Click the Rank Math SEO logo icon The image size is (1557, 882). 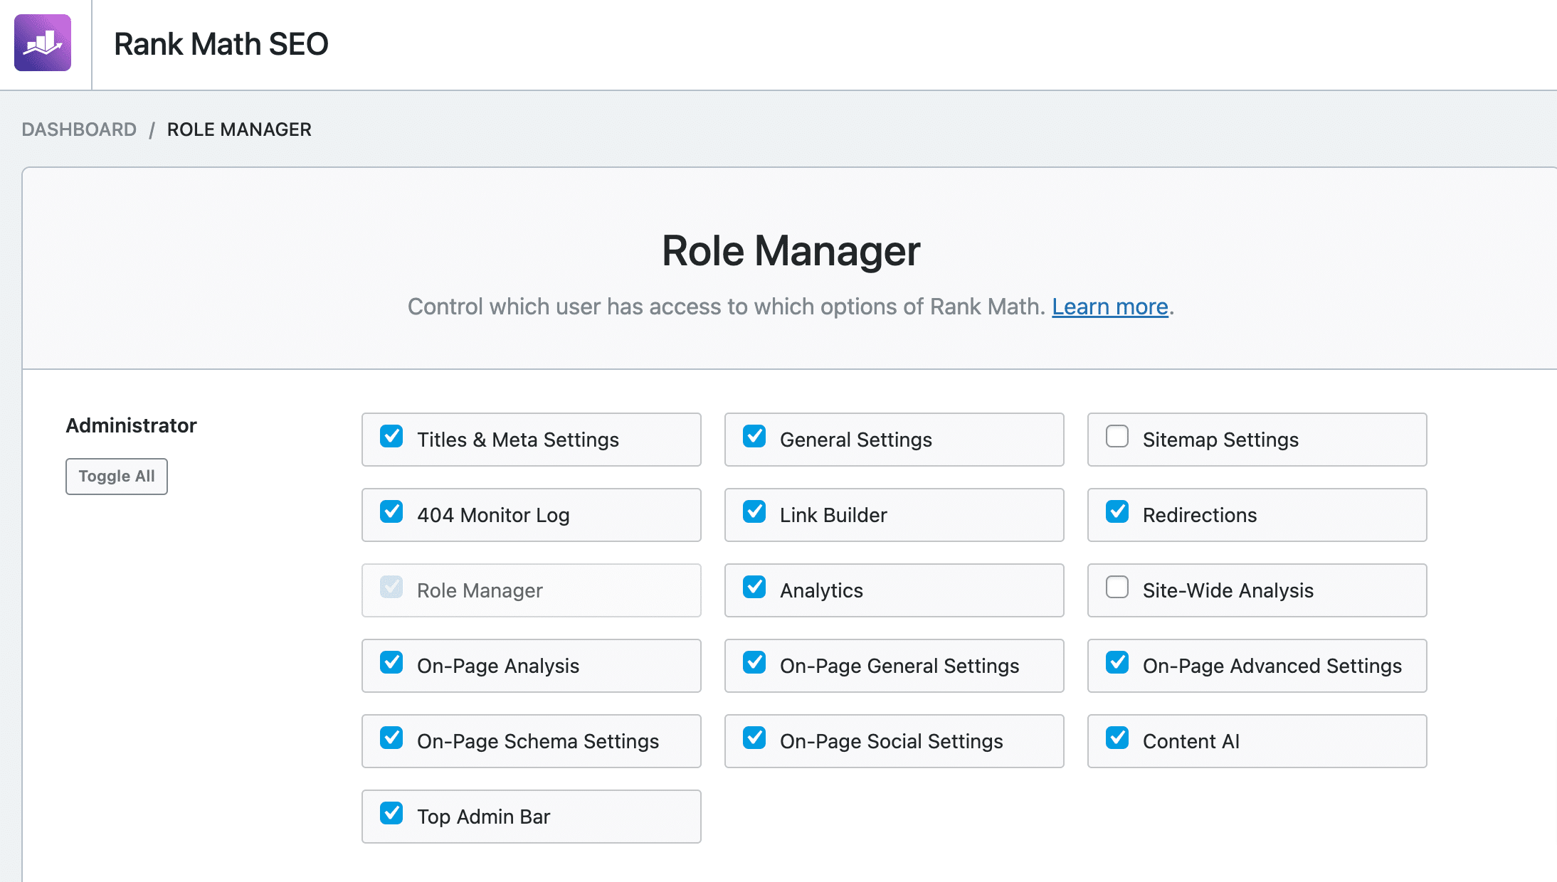pyautogui.click(x=43, y=43)
